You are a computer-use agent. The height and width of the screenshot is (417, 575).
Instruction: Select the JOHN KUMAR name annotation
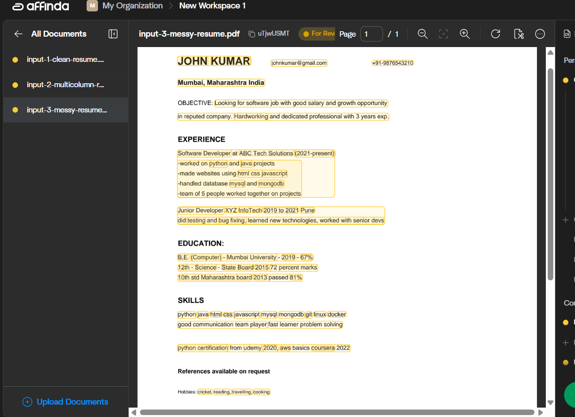[214, 61]
